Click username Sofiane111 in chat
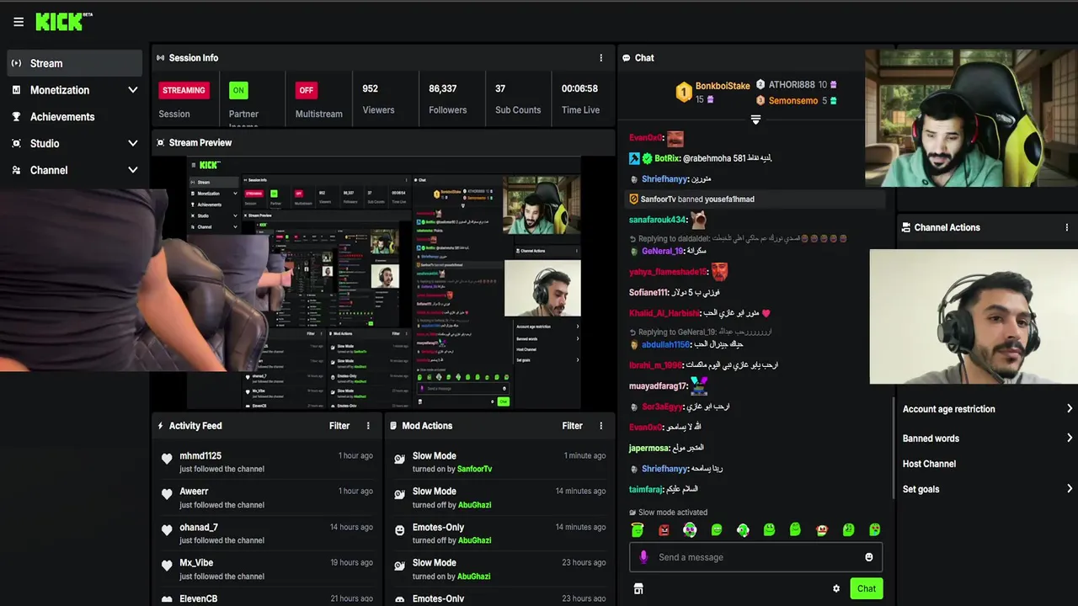This screenshot has height=606, width=1078. click(648, 293)
